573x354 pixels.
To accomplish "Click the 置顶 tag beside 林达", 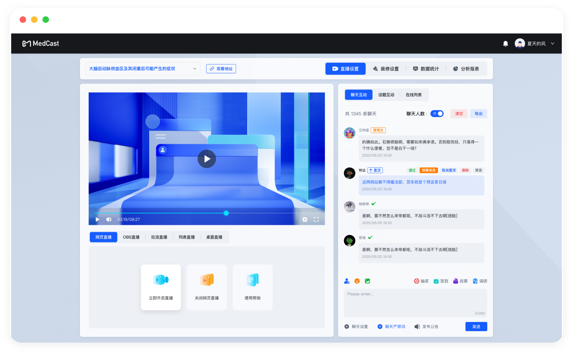I will pyautogui.click(x=375, y=170).
